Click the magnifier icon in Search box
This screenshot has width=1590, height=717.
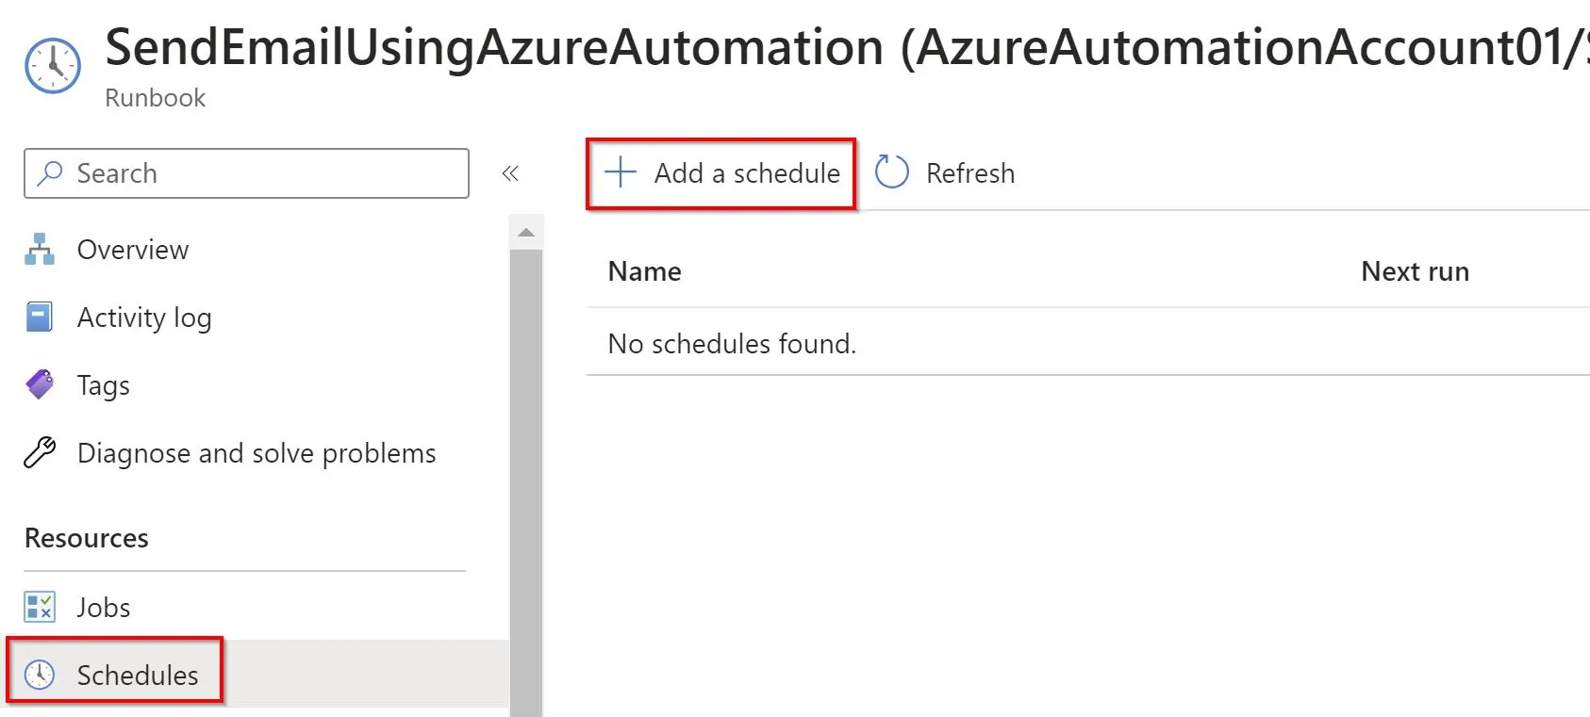(x=49, y=173)
